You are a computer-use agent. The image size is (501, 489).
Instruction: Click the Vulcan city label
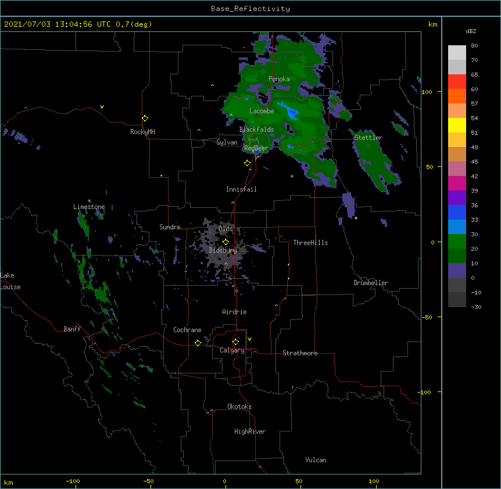point(316,460)
